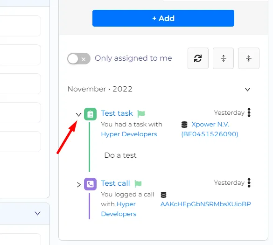
Task: Collapse the November 2022 section
Action: point(247,89)
